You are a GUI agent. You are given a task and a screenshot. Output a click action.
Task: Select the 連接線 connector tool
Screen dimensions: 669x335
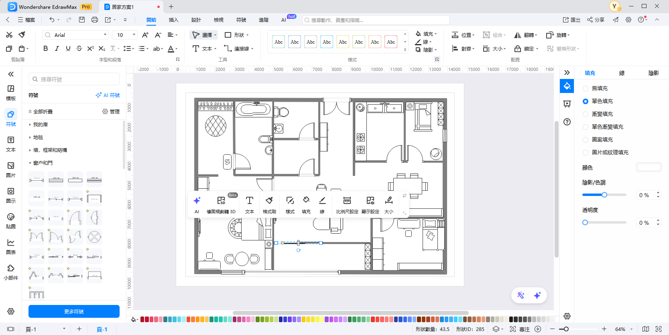(238, 48)
